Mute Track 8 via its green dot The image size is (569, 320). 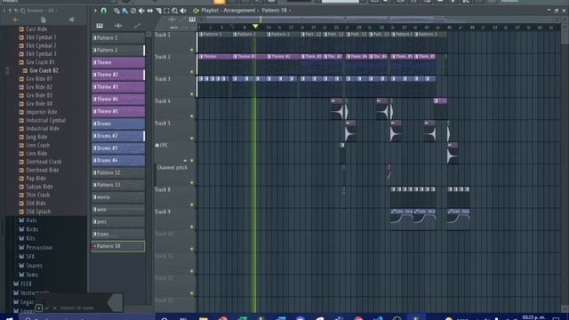192,204
